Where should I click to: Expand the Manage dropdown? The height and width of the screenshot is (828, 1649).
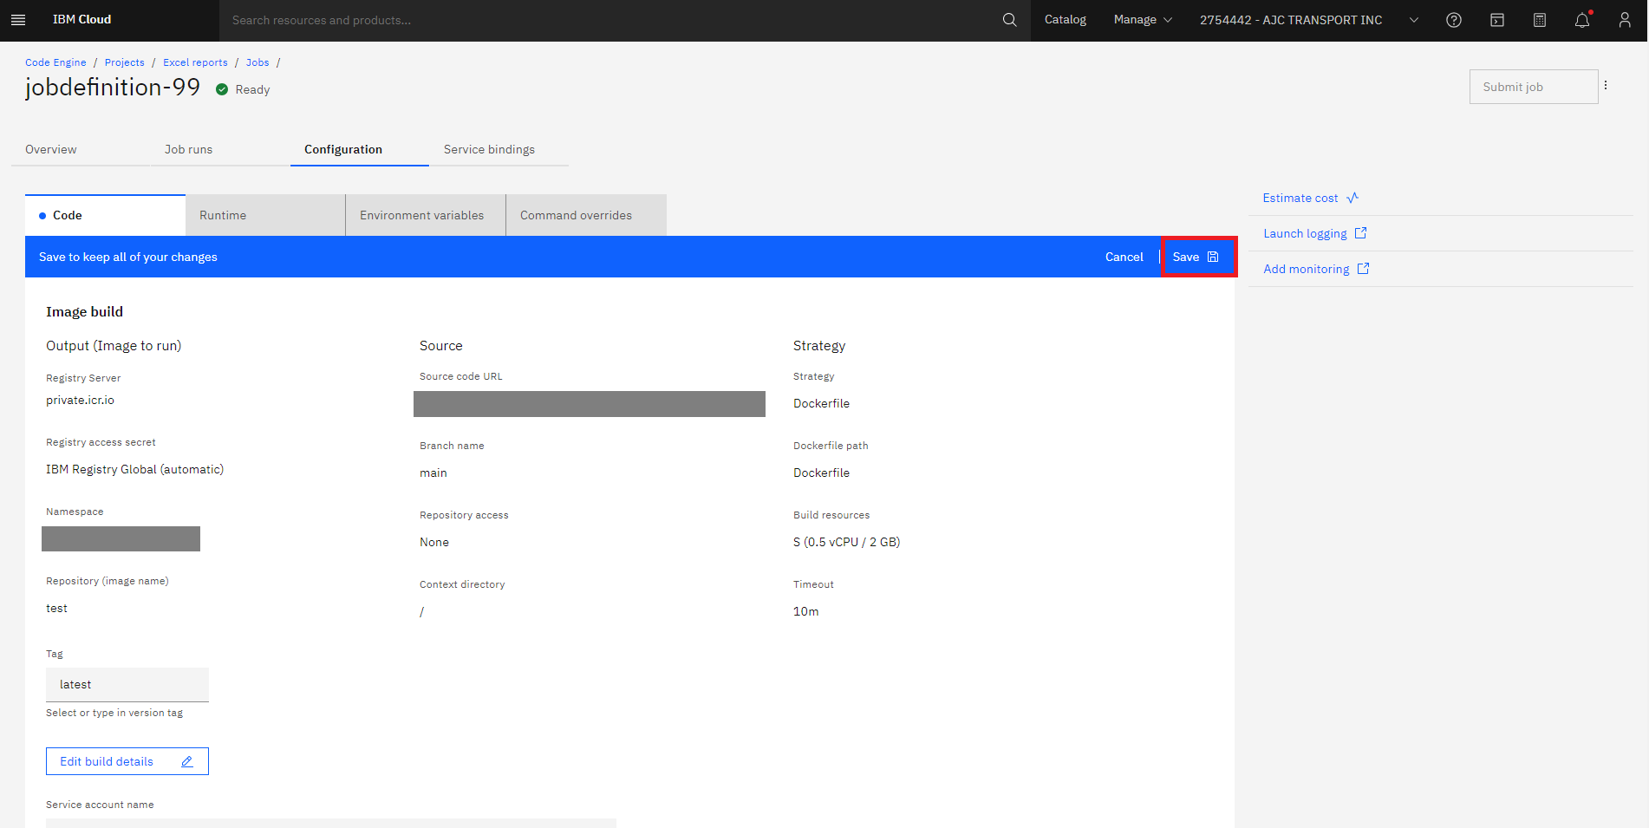(1143, 20)
